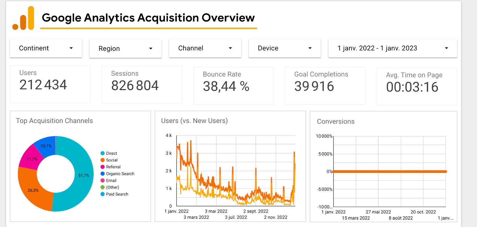The image size is (477, 227).
Task: Open the Channel filter dropdown
Action: pyautogui.click(x=205, y=48)
